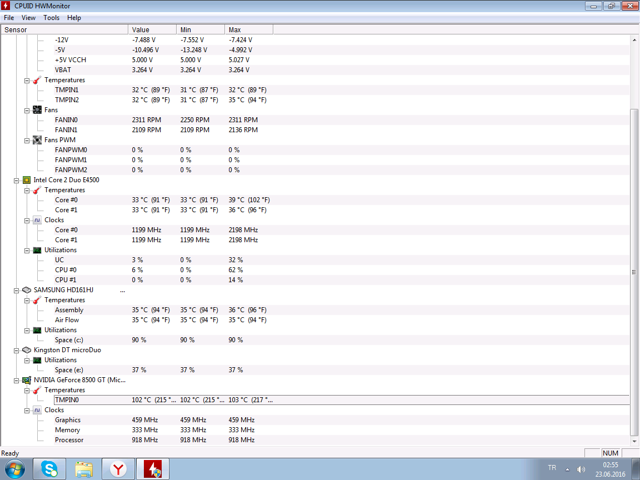
Task: Collapse the CPU Utilizations node
Action: pos(27,250)
